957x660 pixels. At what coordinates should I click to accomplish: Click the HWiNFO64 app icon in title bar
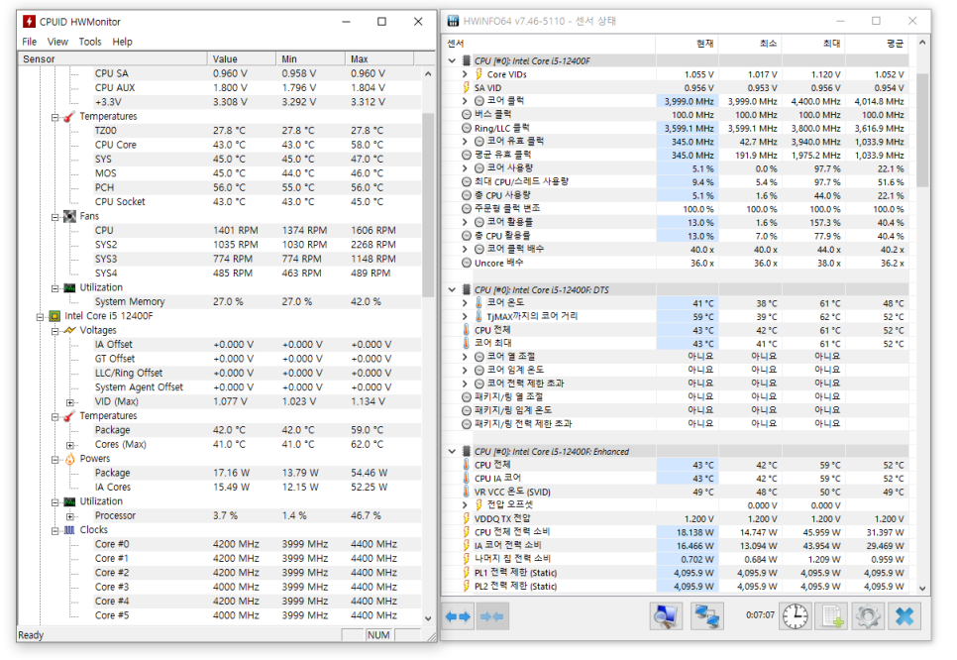click(453, 21)
